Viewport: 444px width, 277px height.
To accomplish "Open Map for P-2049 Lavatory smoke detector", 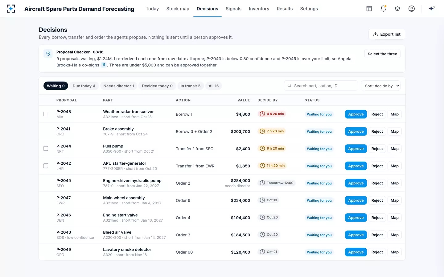I will [395, 252].
